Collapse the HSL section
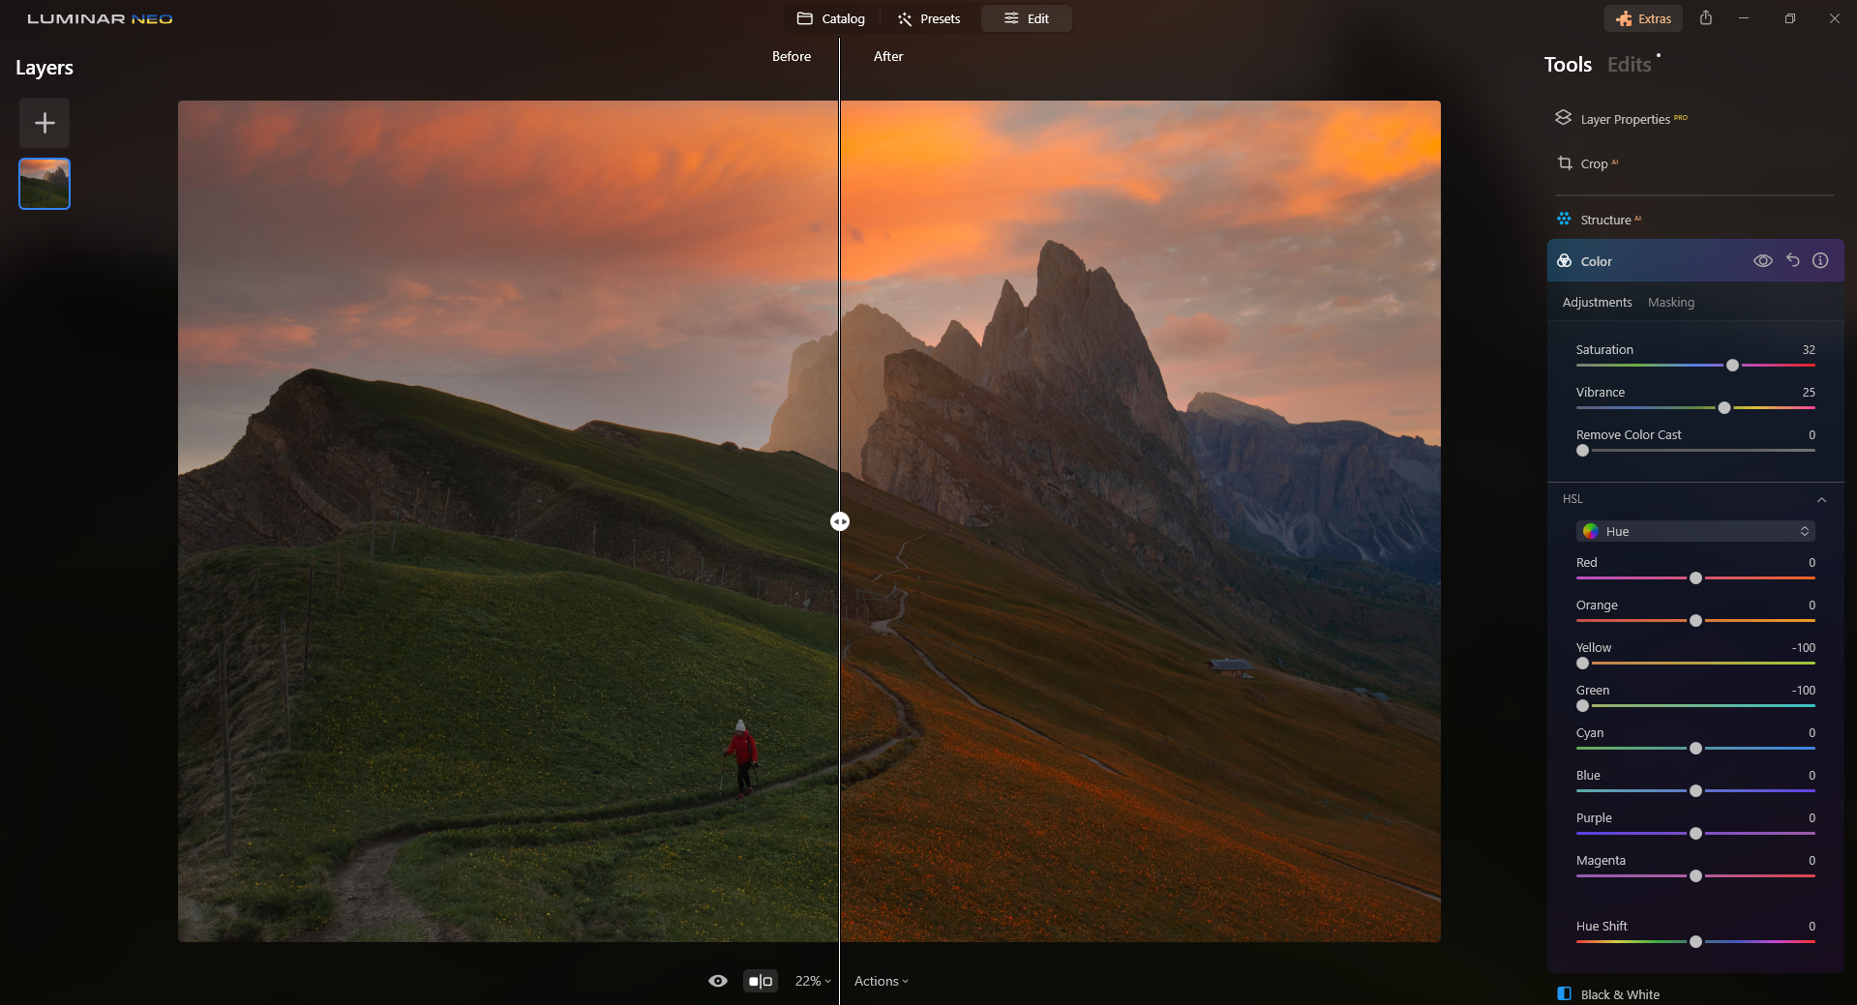Screen dimensions: 1857x1005 tap(1821, 500)
